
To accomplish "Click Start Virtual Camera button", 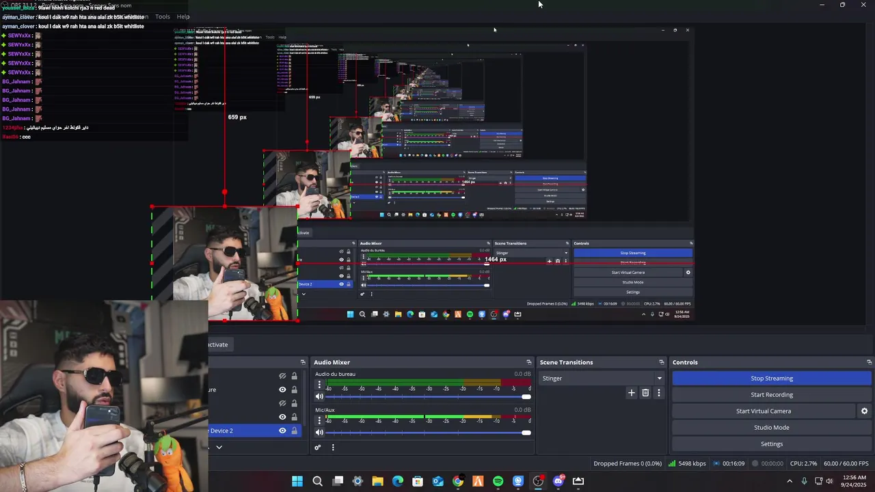I will coord(764,411).
